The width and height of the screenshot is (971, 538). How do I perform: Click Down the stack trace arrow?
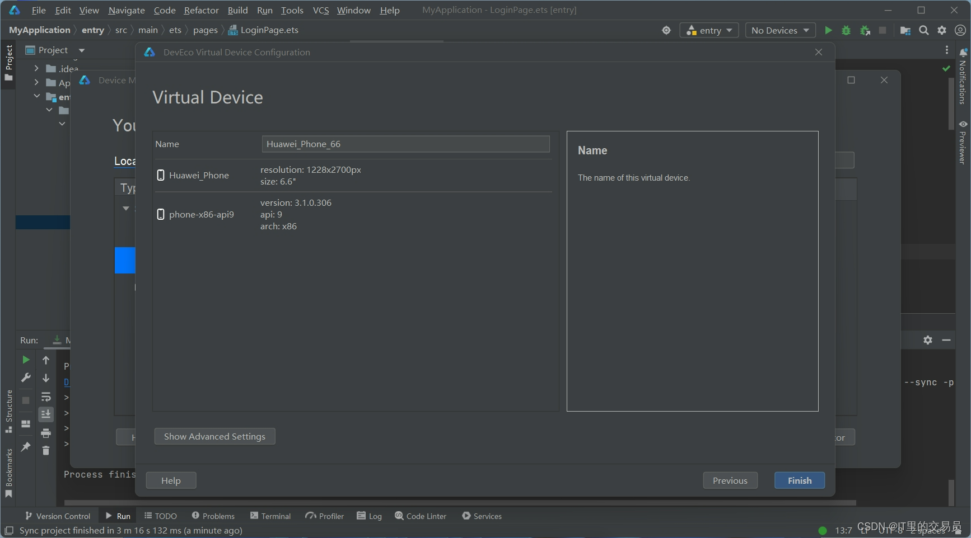coord(46,378)
